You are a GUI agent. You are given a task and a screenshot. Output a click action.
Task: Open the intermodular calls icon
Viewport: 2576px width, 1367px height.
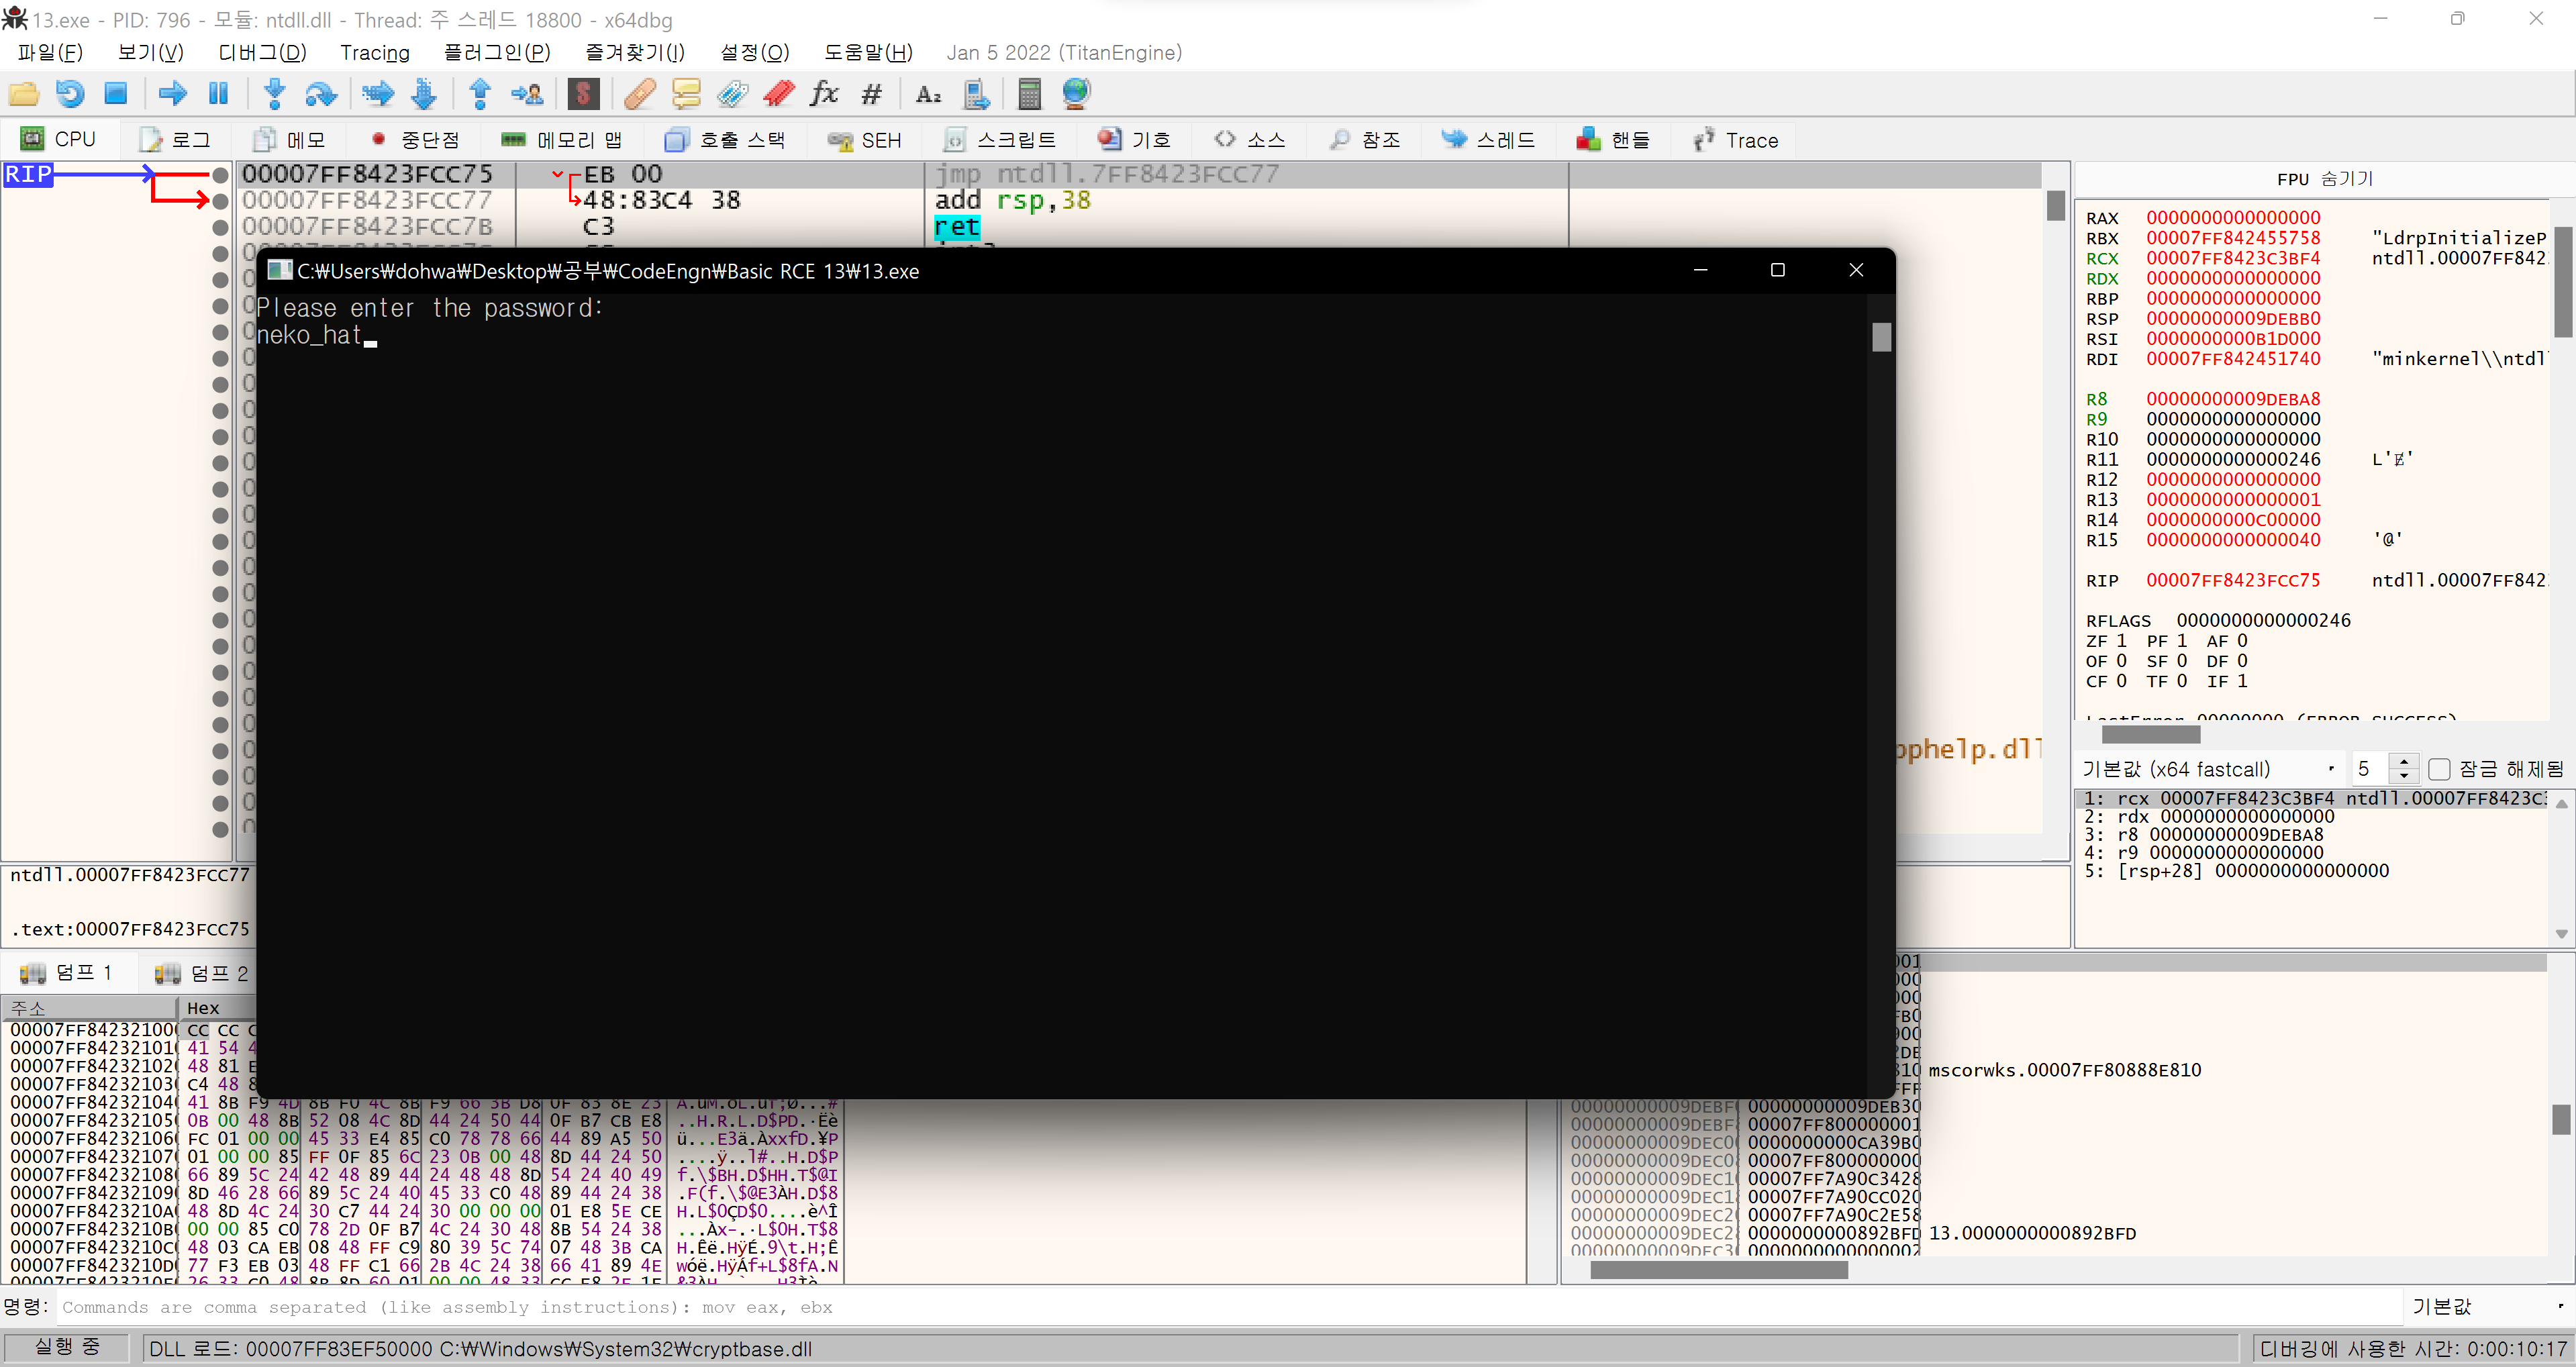point(976,94)
